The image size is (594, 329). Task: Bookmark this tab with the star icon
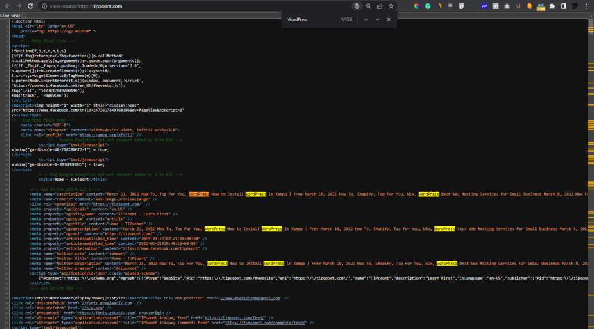tap(391, 6)
